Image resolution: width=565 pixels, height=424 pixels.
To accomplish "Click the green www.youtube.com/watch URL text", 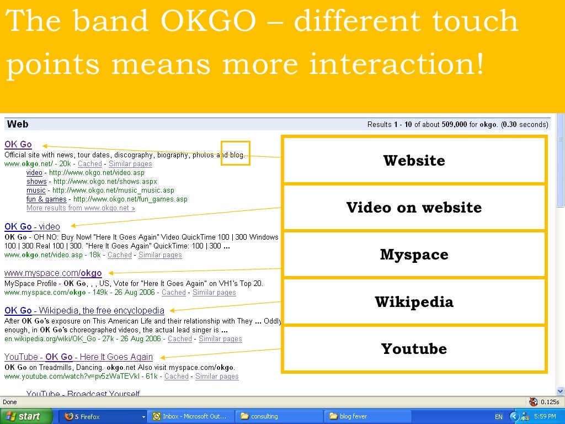I will (72, 377).
